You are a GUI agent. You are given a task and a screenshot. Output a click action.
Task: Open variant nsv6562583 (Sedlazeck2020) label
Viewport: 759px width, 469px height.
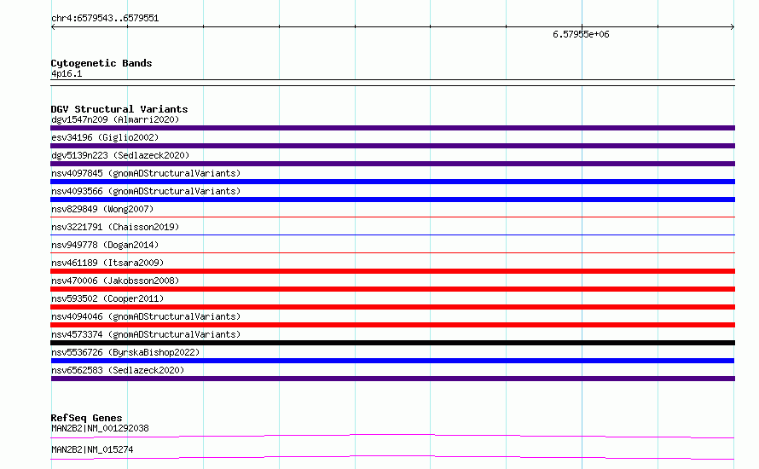coord(118,370)
